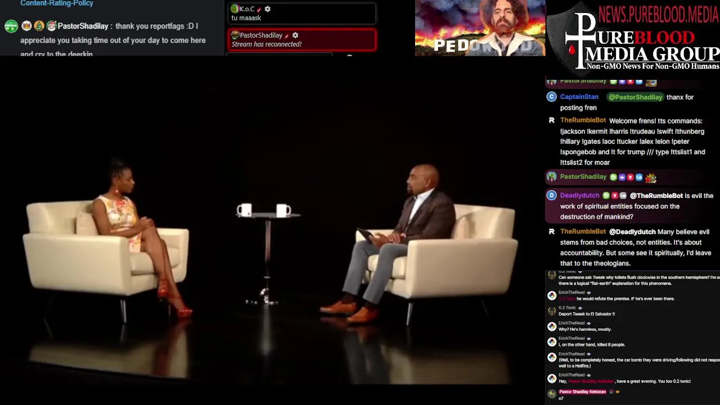Select Deadlydutch's 'spiritual entities' question text

pyautogui.click(x=637, y=206)
